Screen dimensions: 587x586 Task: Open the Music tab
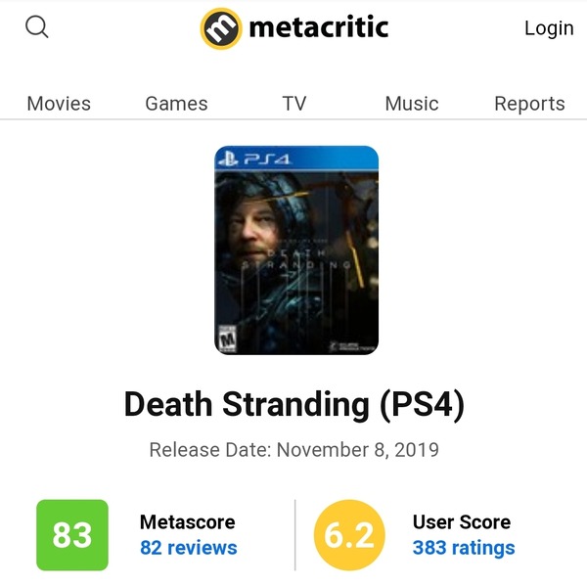412,104
